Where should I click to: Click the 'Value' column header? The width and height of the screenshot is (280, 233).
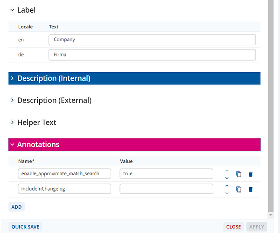point(126,161)
